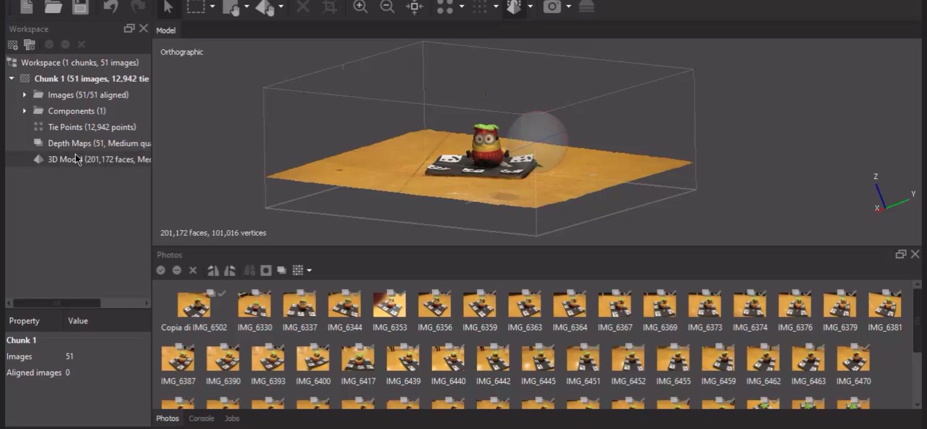Click the Undo arrow in the toolbar

tap(110, 6)
